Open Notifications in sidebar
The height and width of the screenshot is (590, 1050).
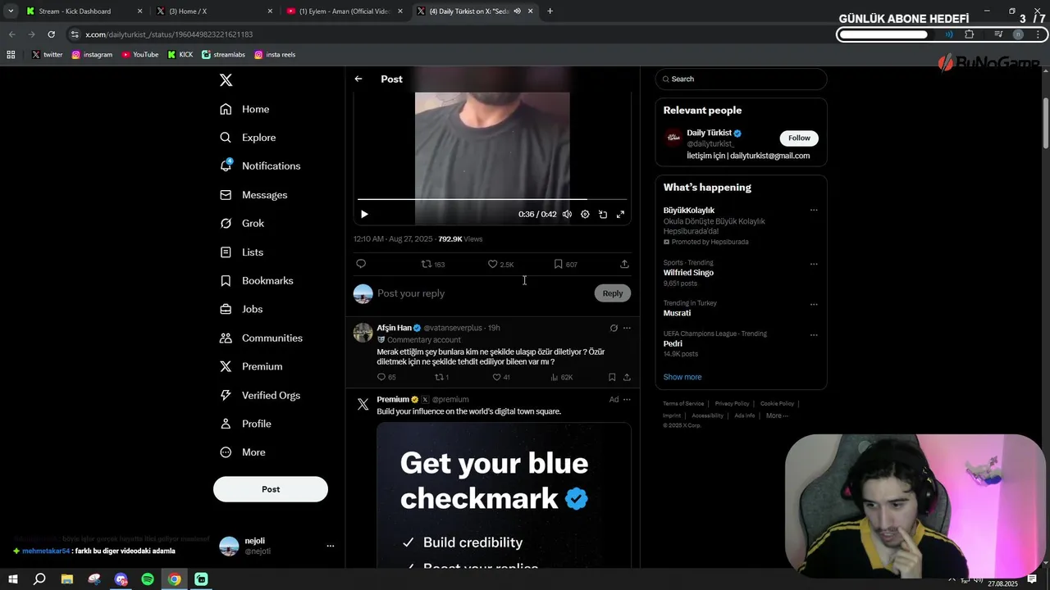click(x=261, y=166)
